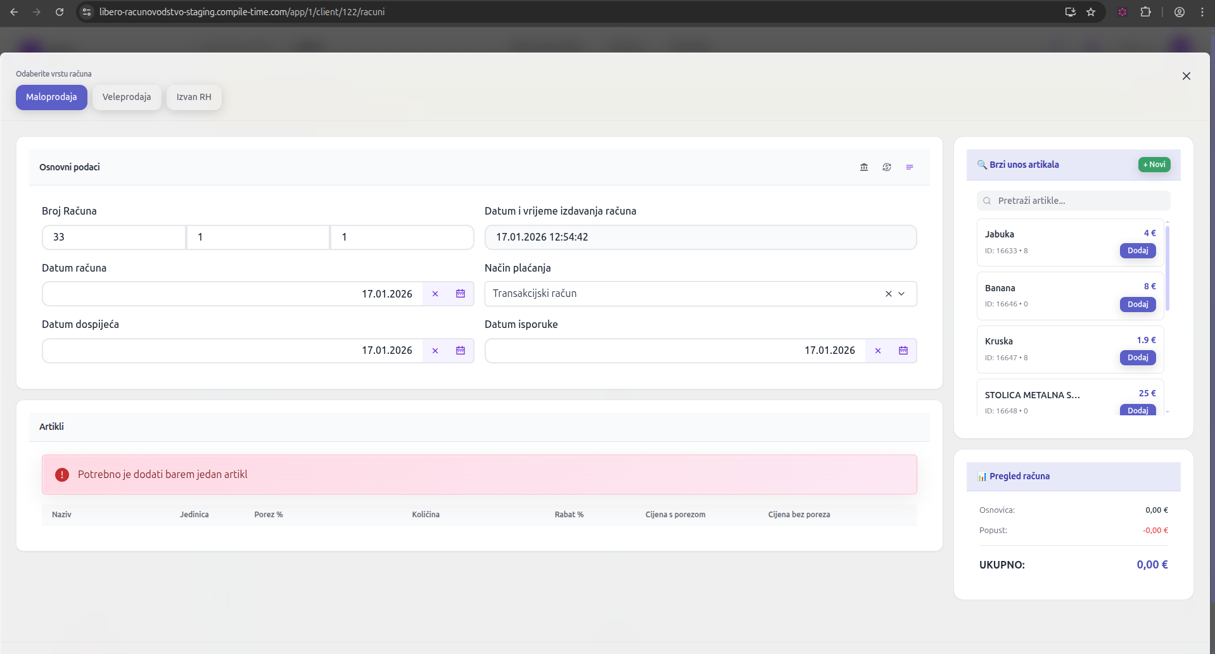
Task: Focus the Pretraži artikle search field
Action: point(1077,201)
